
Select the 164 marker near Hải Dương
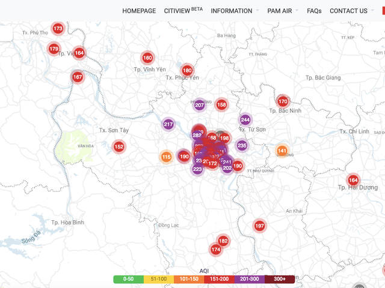pos(353,180)
